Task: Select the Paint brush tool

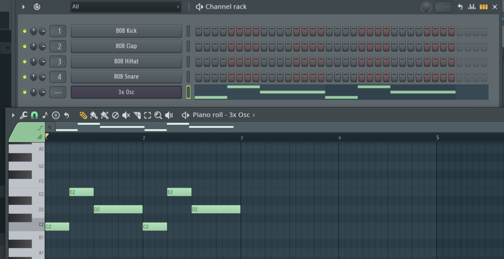Action: [x=94, y=115]
